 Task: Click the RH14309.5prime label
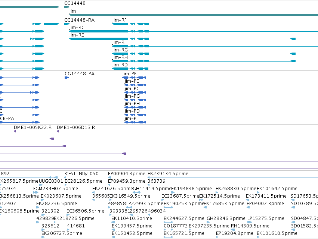click(250, 226)
